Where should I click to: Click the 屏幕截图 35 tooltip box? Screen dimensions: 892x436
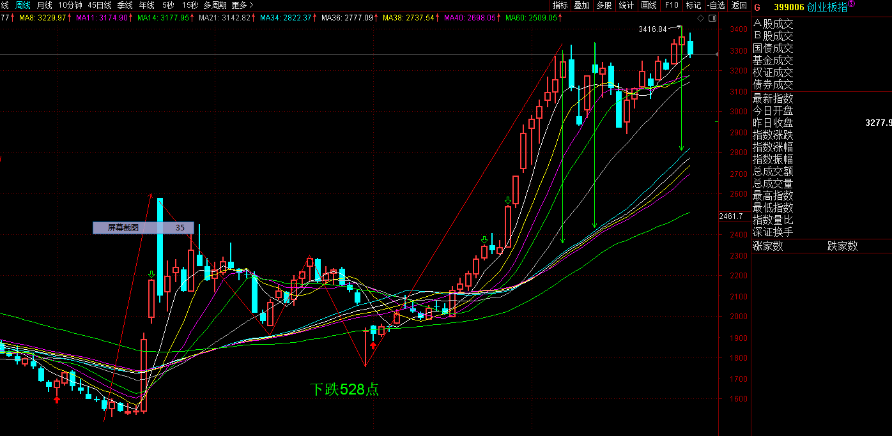143,228
